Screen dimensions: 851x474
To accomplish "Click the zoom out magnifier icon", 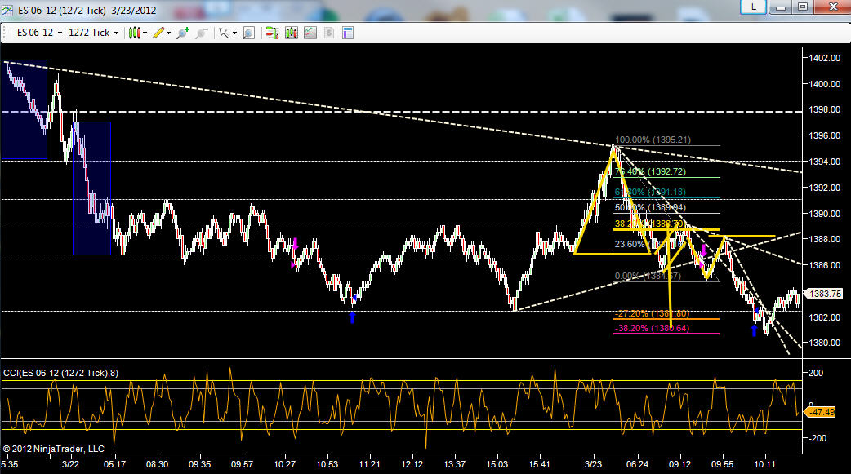I will (202, 33).
